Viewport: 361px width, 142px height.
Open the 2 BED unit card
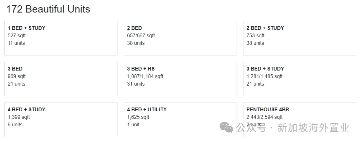point(180,38)
